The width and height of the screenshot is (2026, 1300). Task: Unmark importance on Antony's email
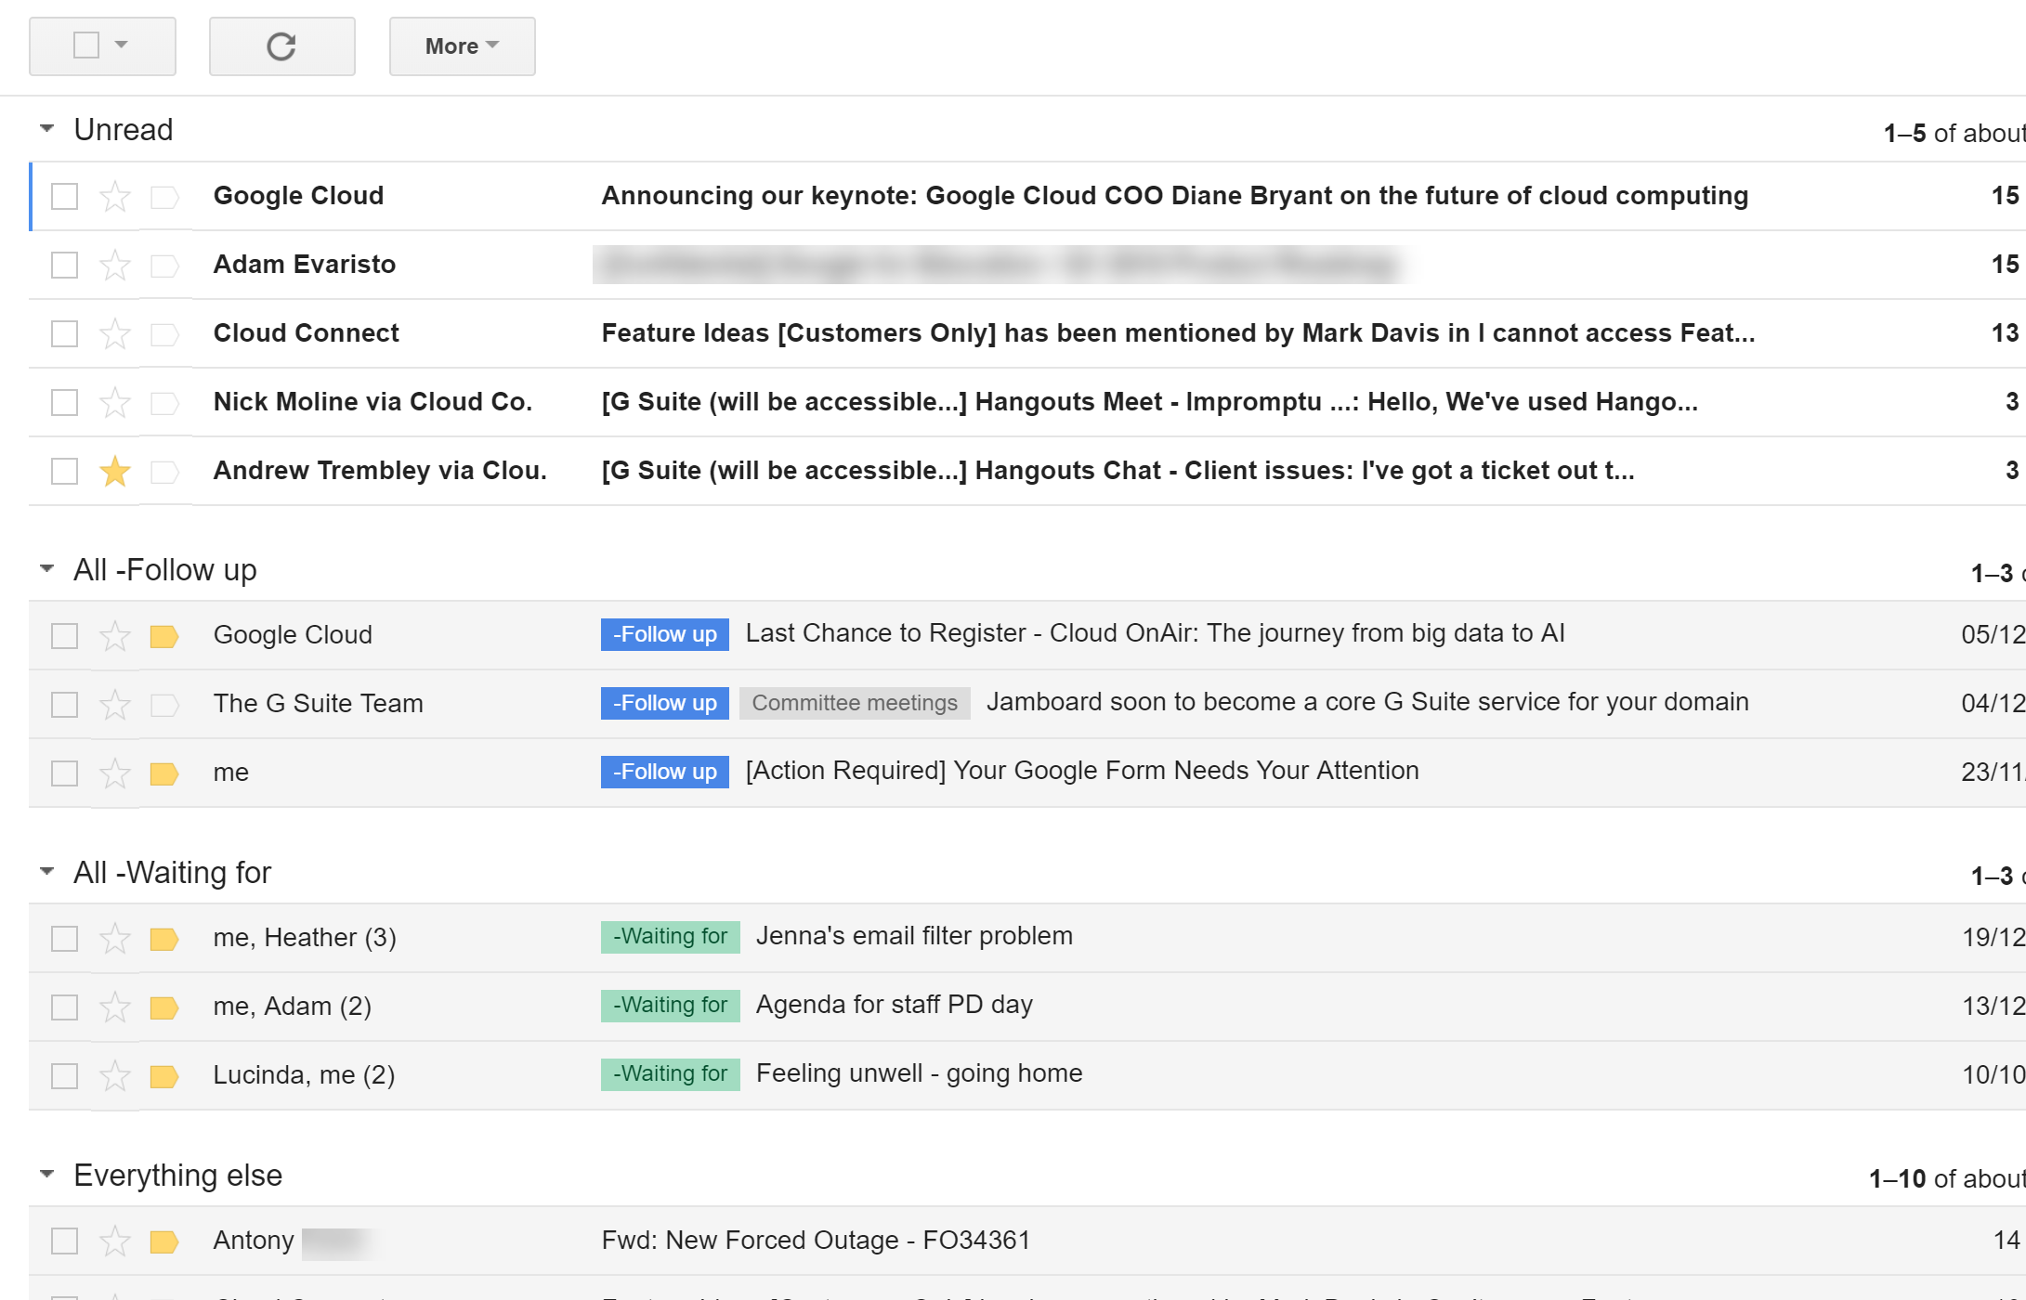coord(164,1241)
